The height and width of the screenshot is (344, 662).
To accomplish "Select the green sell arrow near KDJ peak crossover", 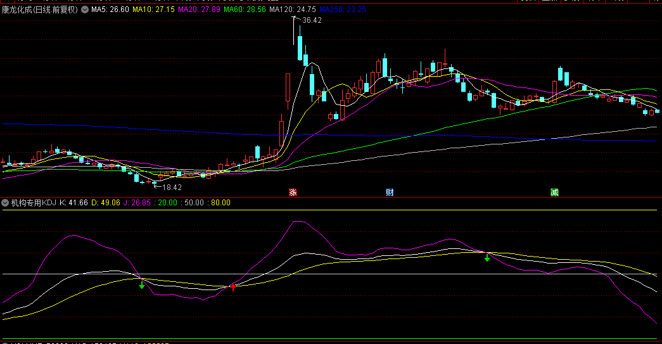I will (487, 257).
